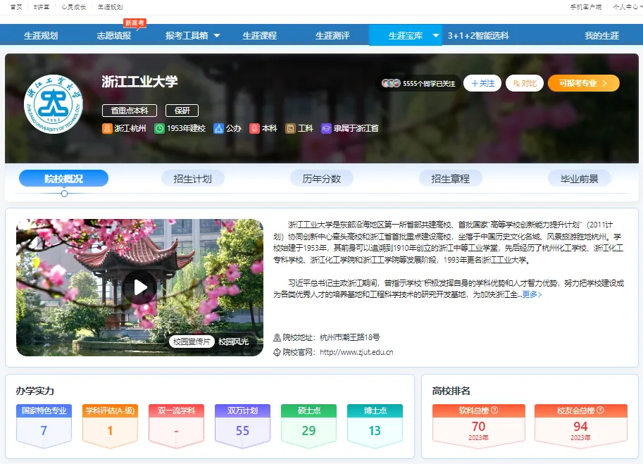Click the Zhejiang University of Technology logo

click(54, 104)
